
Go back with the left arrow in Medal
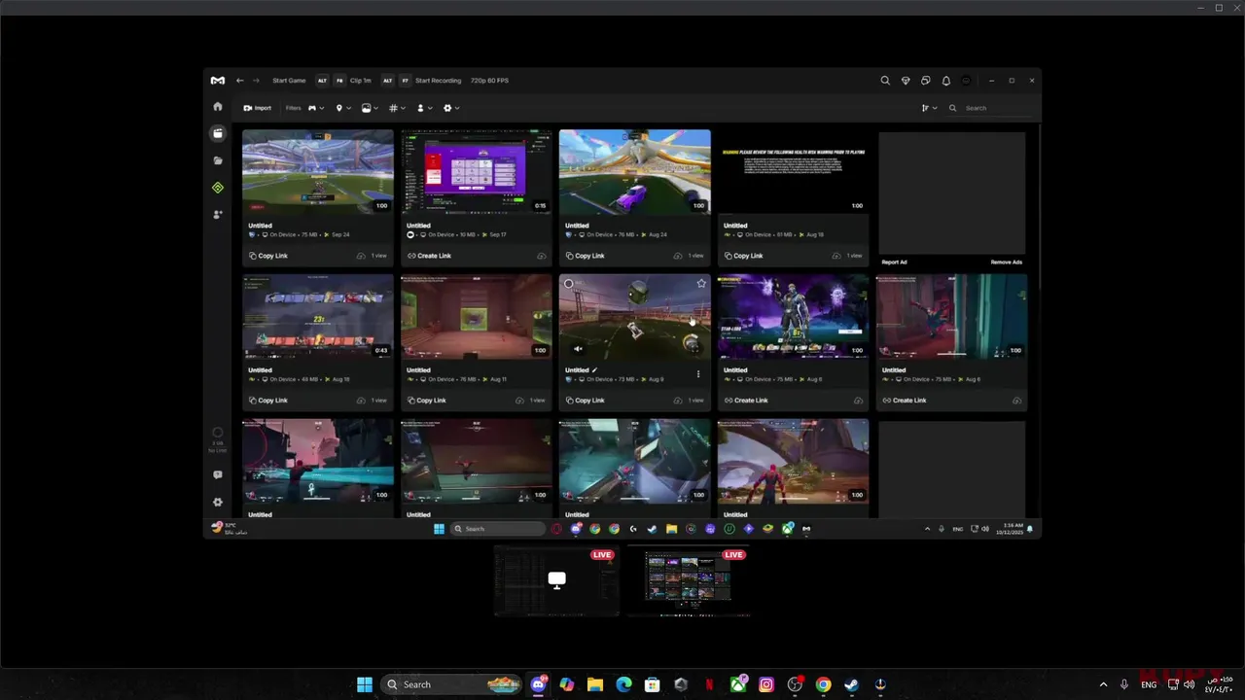[240, 81]
